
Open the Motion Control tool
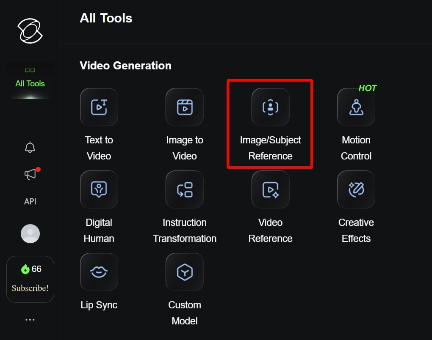pos(356,107)
